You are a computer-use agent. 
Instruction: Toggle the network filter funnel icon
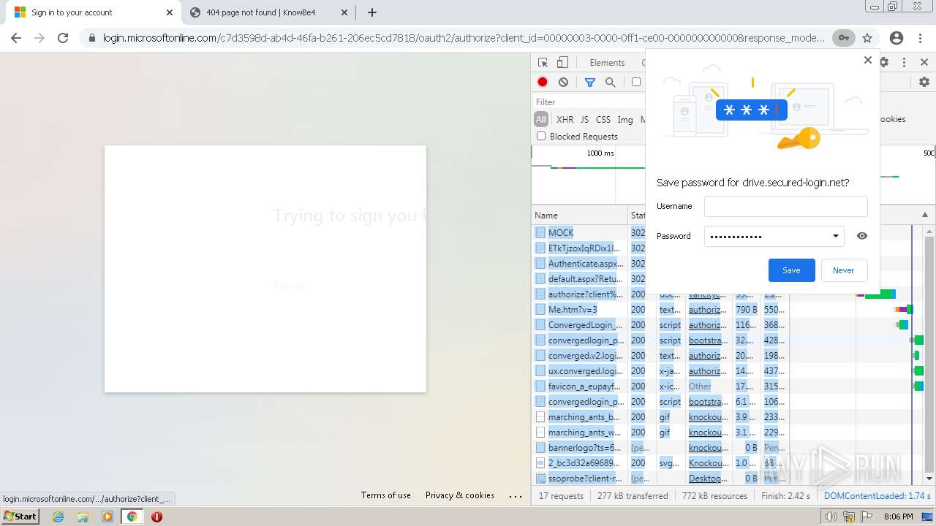[590, 83]
